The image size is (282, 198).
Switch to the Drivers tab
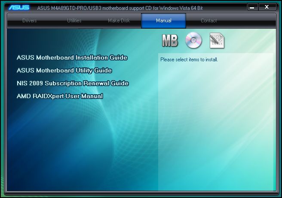click(x=30, y=21)
